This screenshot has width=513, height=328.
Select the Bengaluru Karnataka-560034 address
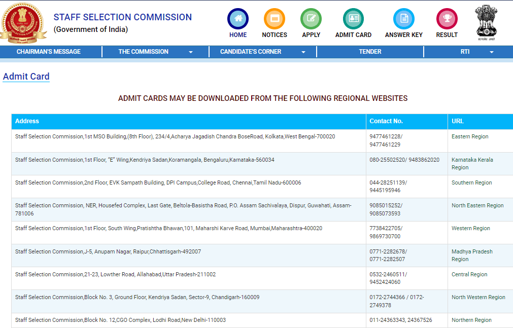145,160
